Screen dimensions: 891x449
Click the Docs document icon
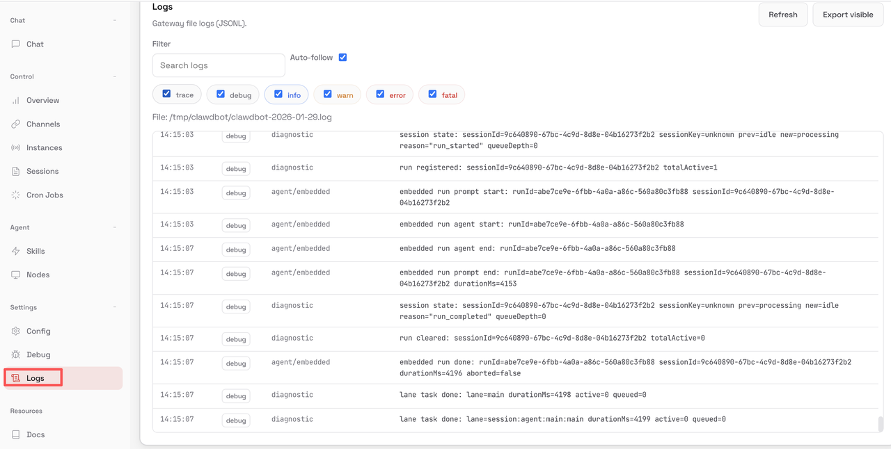(16, 434)
